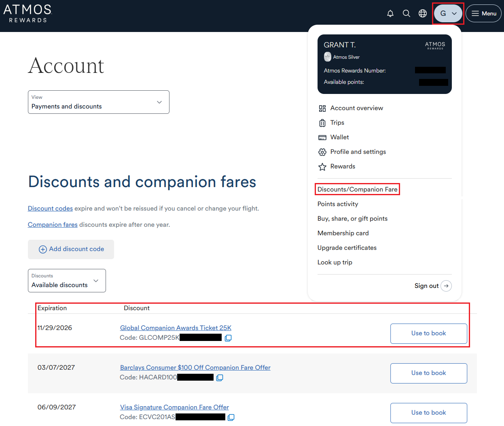
Task: Open the language globe icon
Action: coord(423,13)
